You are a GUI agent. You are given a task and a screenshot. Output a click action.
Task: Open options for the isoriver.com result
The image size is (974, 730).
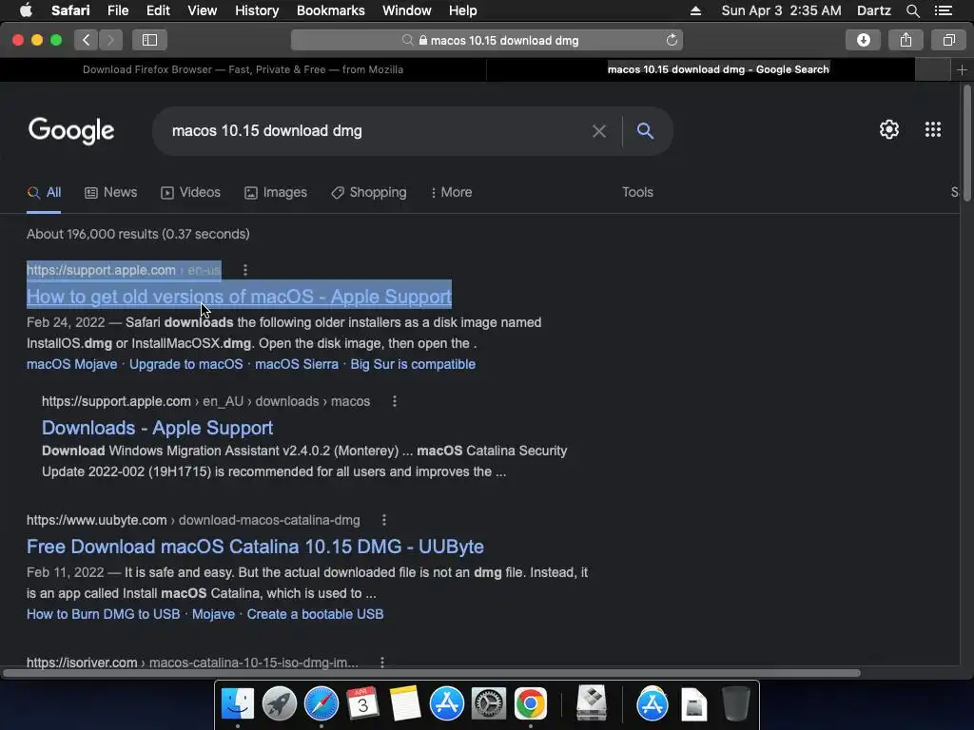coord(382,663)
